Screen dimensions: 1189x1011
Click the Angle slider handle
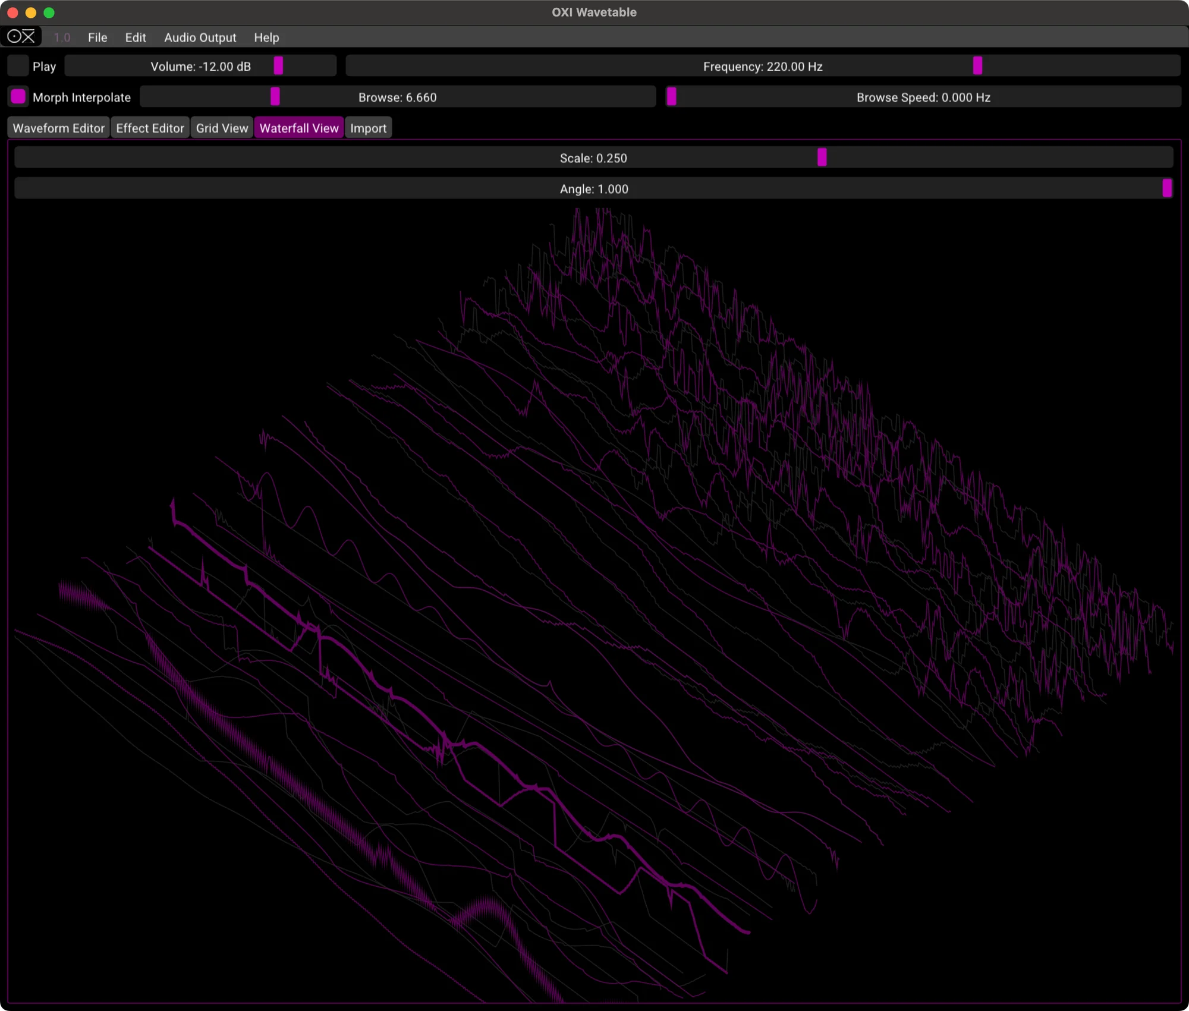1167,188
